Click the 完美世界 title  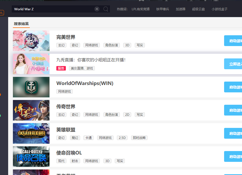[x=66, y=37]
